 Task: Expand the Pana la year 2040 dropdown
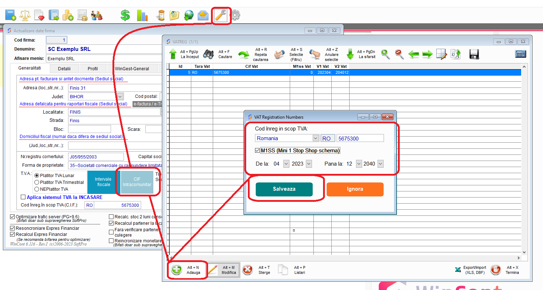(380, 164)
